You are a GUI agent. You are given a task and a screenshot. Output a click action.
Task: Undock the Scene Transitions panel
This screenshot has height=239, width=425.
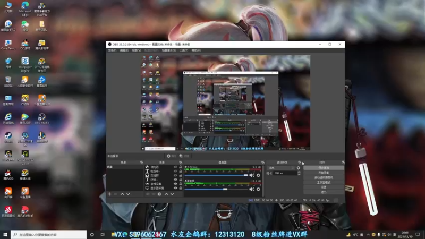click(300, 163)
